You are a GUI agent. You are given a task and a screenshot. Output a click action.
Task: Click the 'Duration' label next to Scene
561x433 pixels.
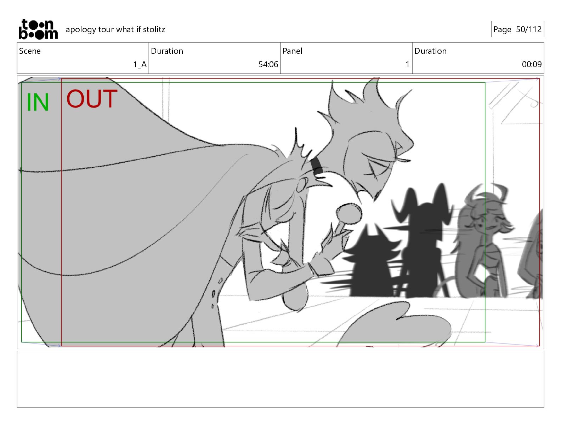[167, 51]
